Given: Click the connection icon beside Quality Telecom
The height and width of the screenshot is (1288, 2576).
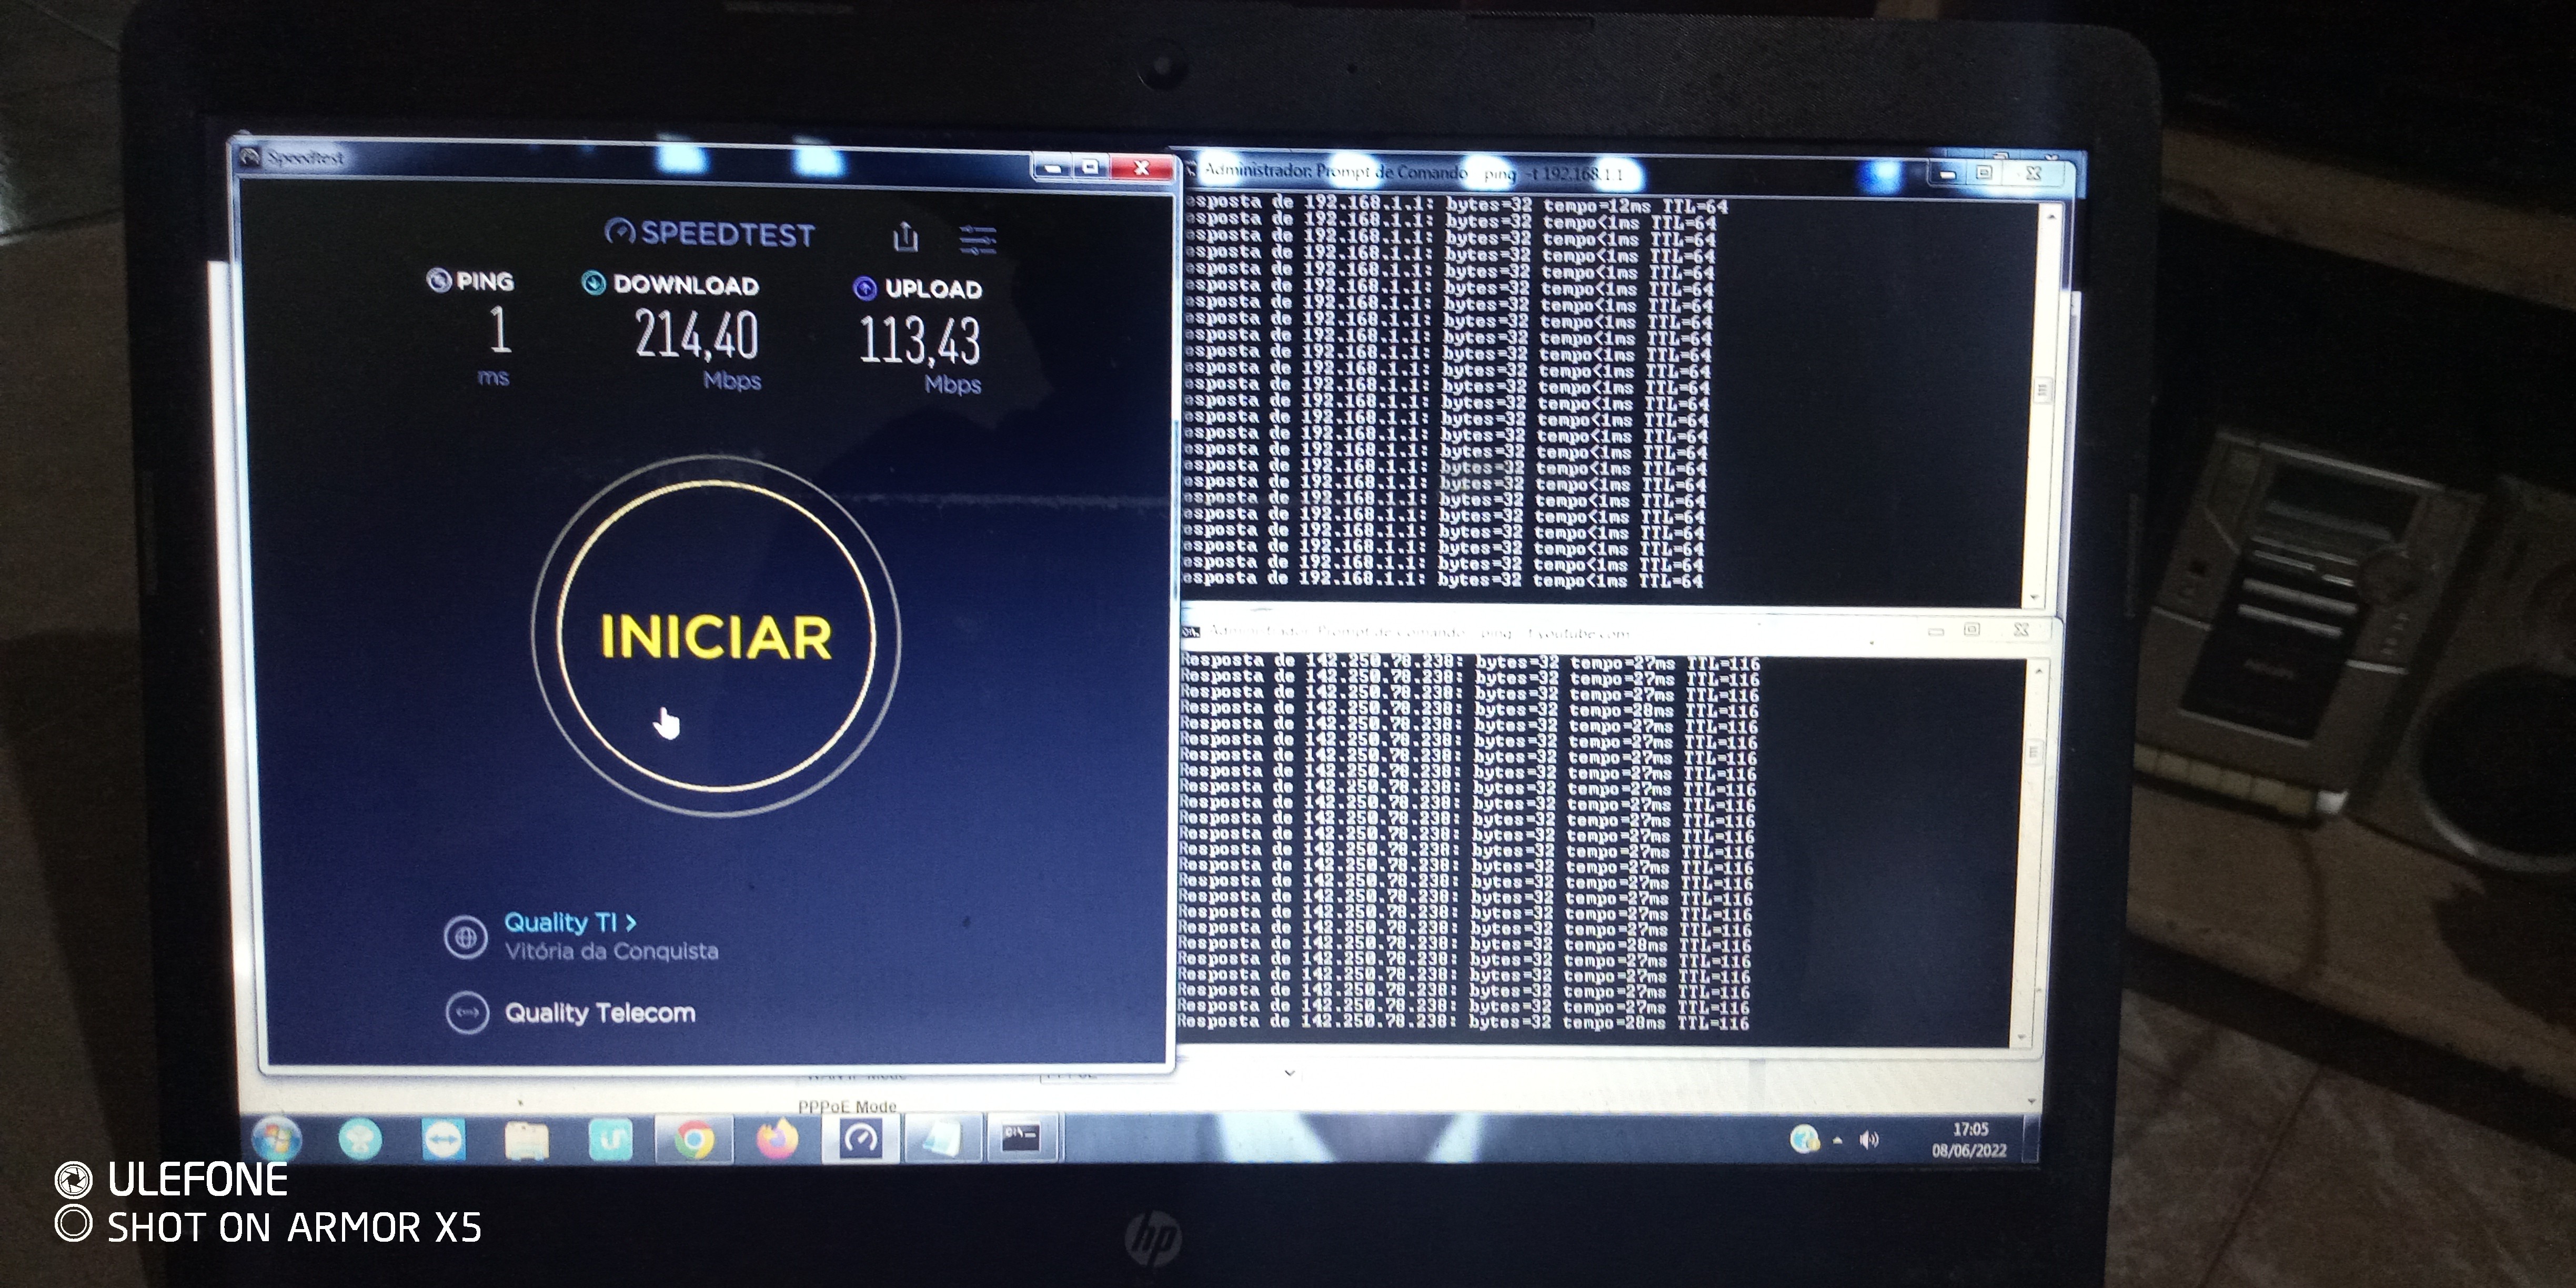Looking at the screenshot, I should 467,1013.
